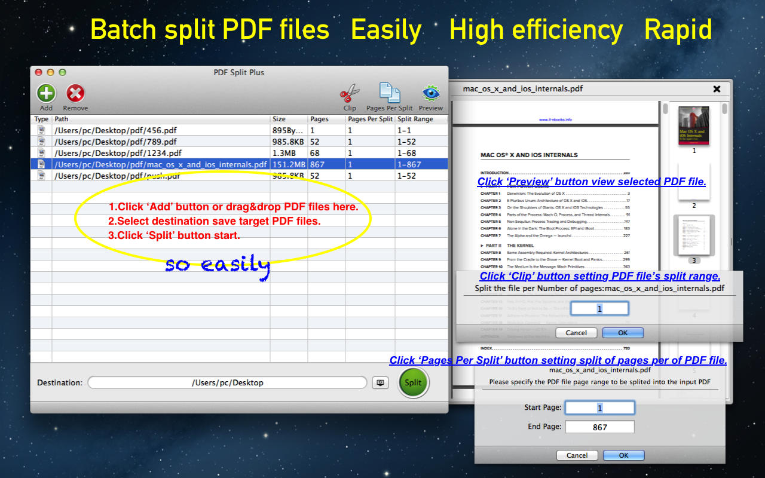Click the Start Page input field
The height and width of the screenshot is (478, 765).
tap(600, 407)
